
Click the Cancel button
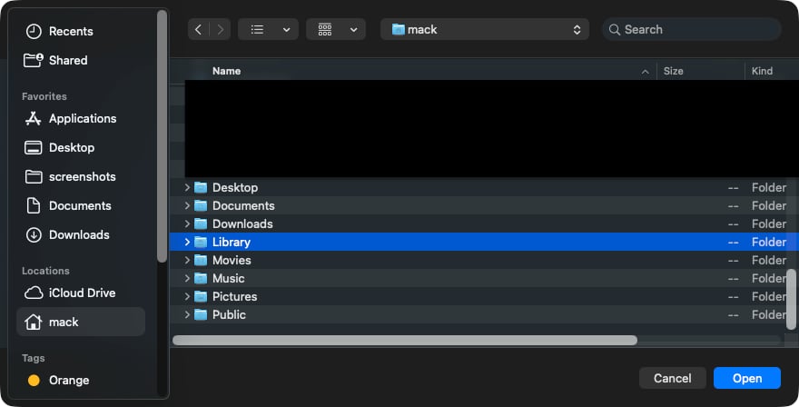coord(672,378)
